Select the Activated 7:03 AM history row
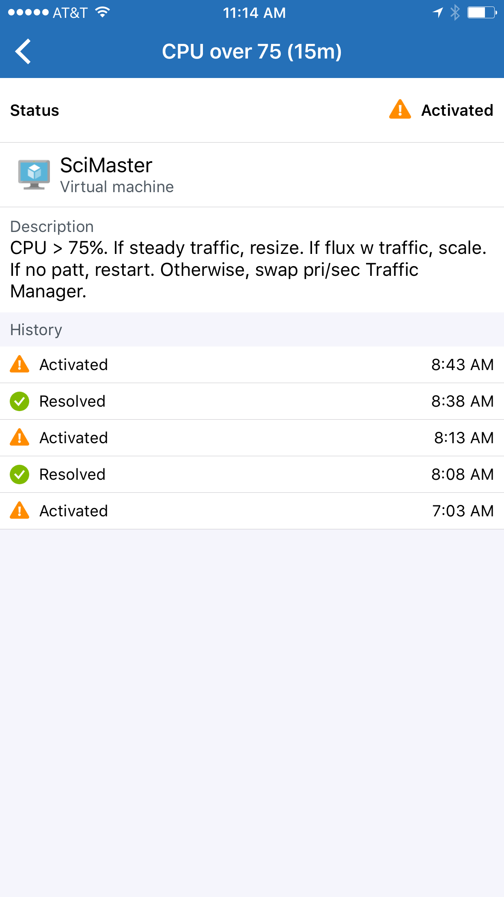The image size is (504, 897). [252, 511]
